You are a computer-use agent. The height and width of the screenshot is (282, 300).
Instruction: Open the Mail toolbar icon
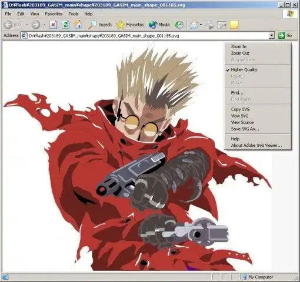point(194,25)
